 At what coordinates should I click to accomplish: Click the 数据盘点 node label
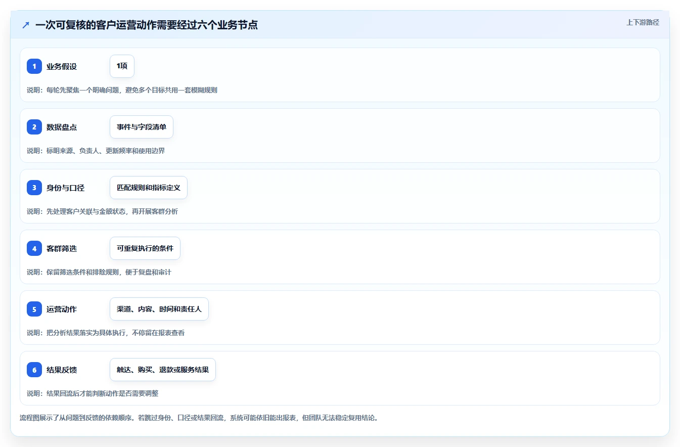[62, 127]
